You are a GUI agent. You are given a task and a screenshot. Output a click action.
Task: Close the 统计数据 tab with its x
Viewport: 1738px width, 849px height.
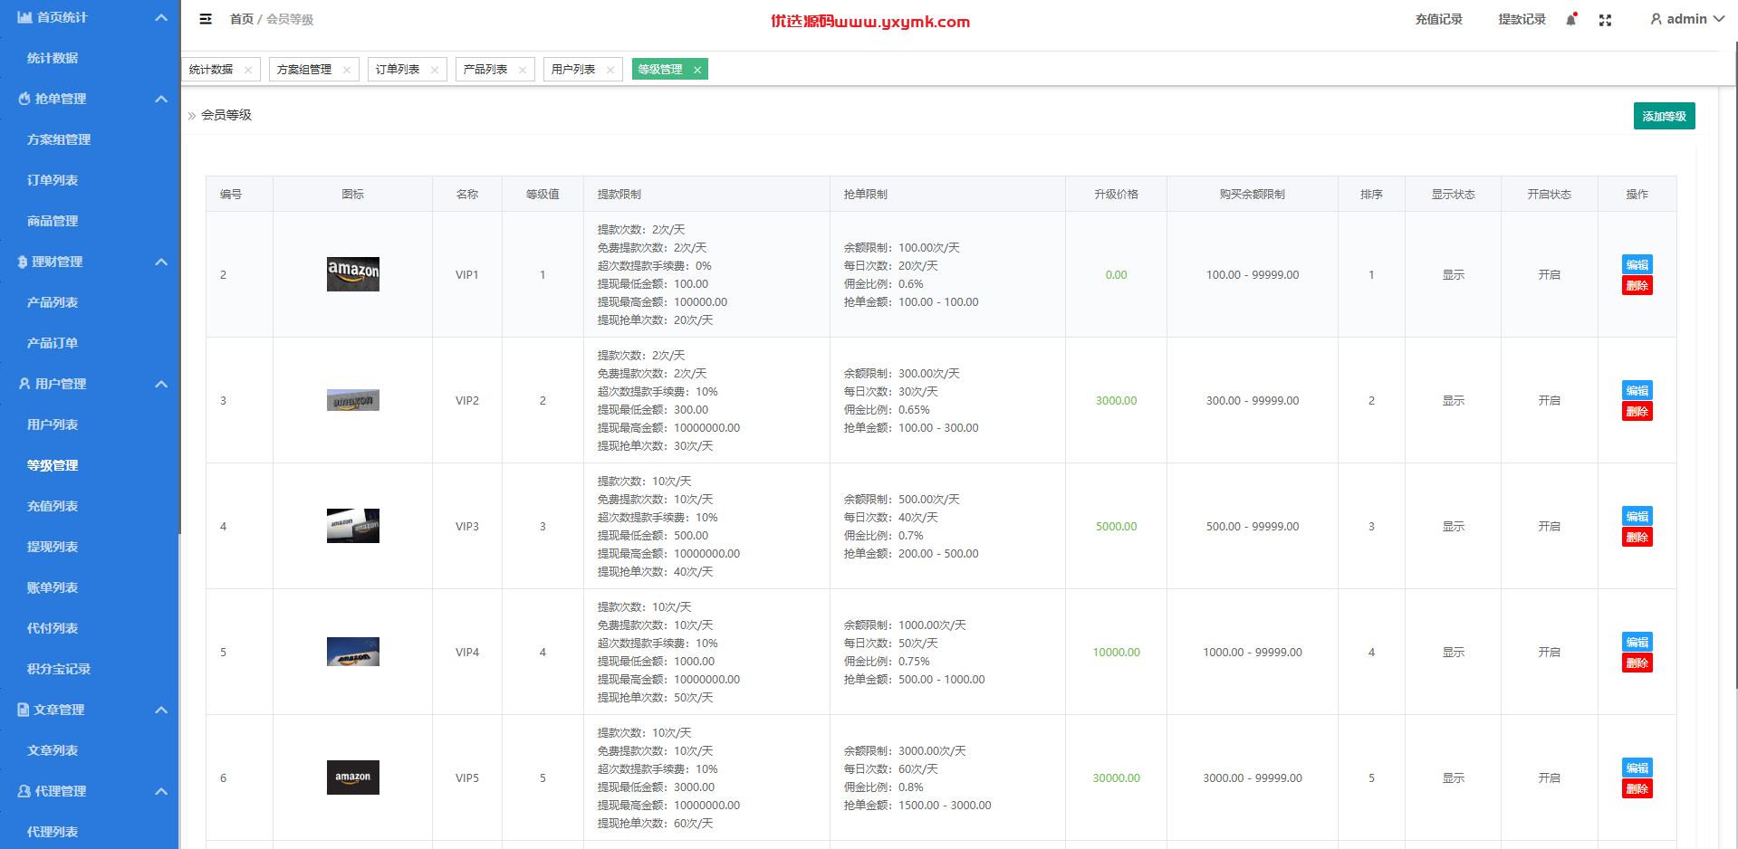tap(248, 70)
